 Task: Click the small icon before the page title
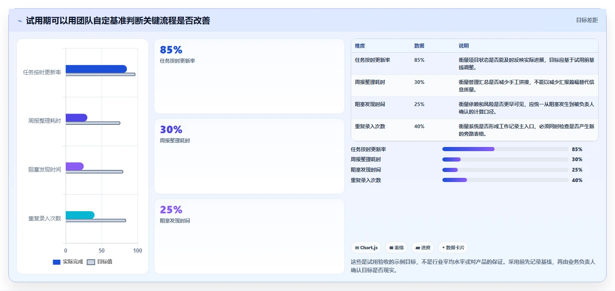click(x=20, y=21)
